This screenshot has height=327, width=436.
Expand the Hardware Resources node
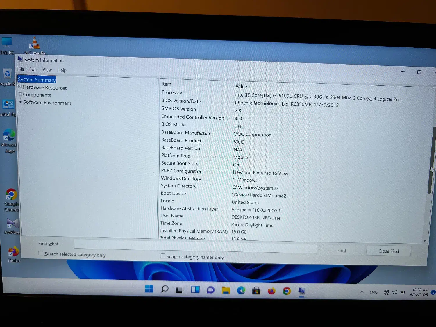click(20, 87)
